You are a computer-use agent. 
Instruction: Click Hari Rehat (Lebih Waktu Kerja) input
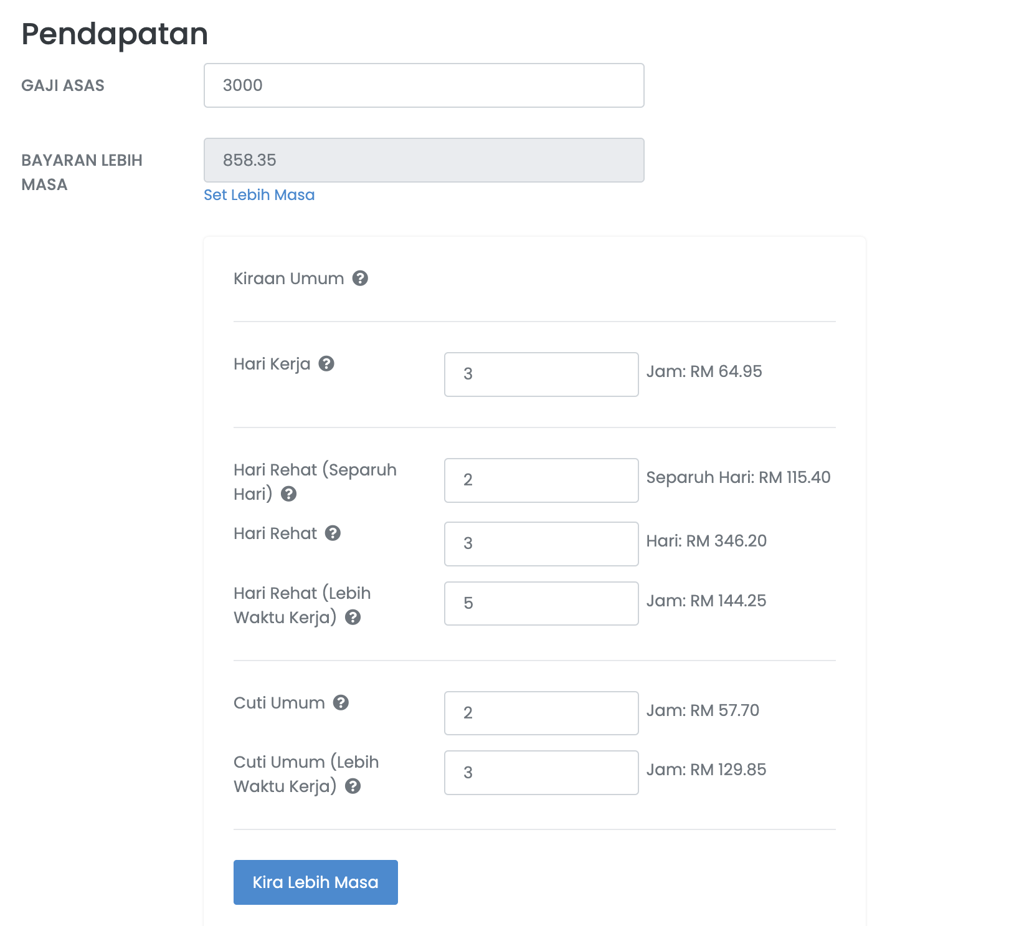point(541,603)
